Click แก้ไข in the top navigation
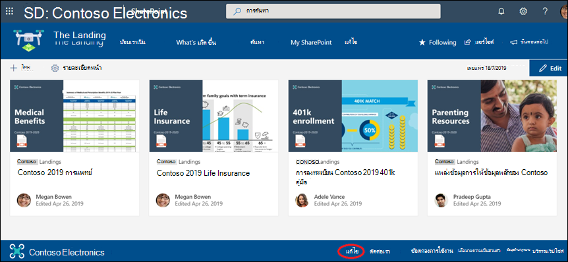 [351, 42]
